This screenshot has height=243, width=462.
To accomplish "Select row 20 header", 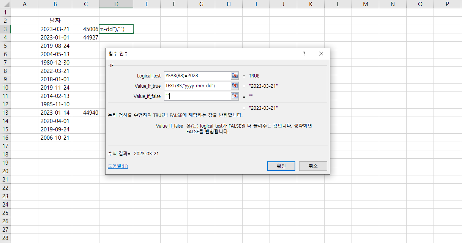I will point(5,171).
